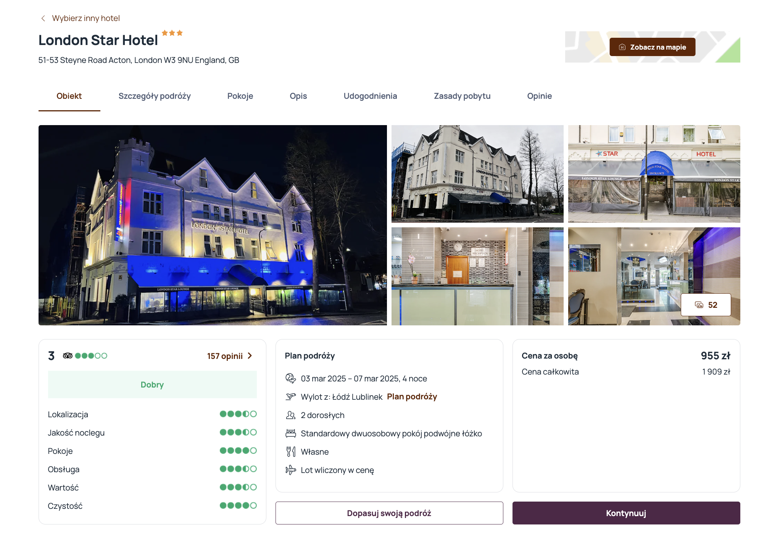
Task: Go back via the Wybierz inny hotel link
Action: click(86, 18)
